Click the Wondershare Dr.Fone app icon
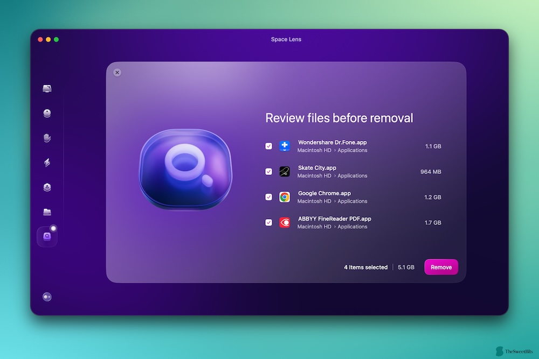The image size is (539, 359). tap(284, 146)
